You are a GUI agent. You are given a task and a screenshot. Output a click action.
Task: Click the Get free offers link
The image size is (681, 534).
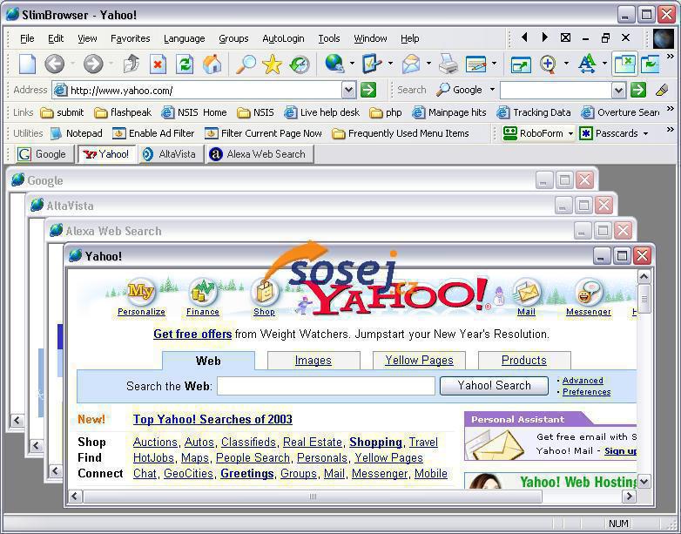pyautogui.click(x=192, y=335)
